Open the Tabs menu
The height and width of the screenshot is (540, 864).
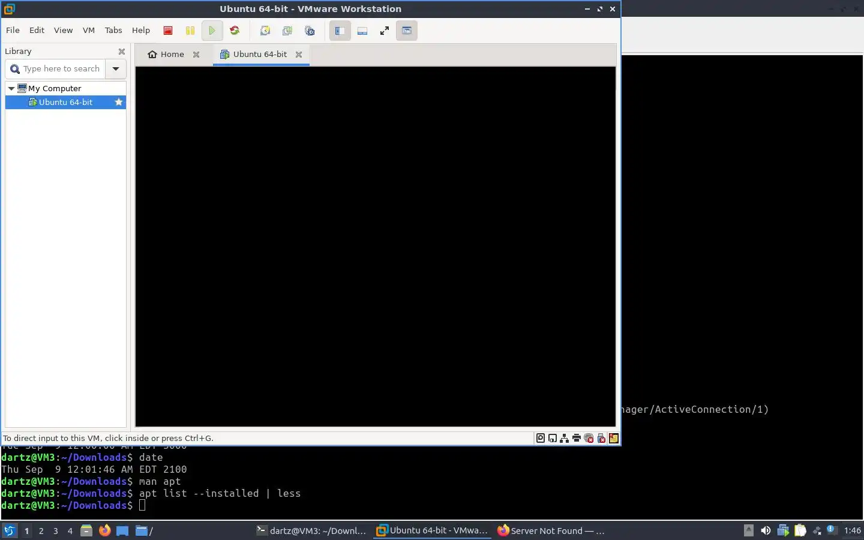113,30
